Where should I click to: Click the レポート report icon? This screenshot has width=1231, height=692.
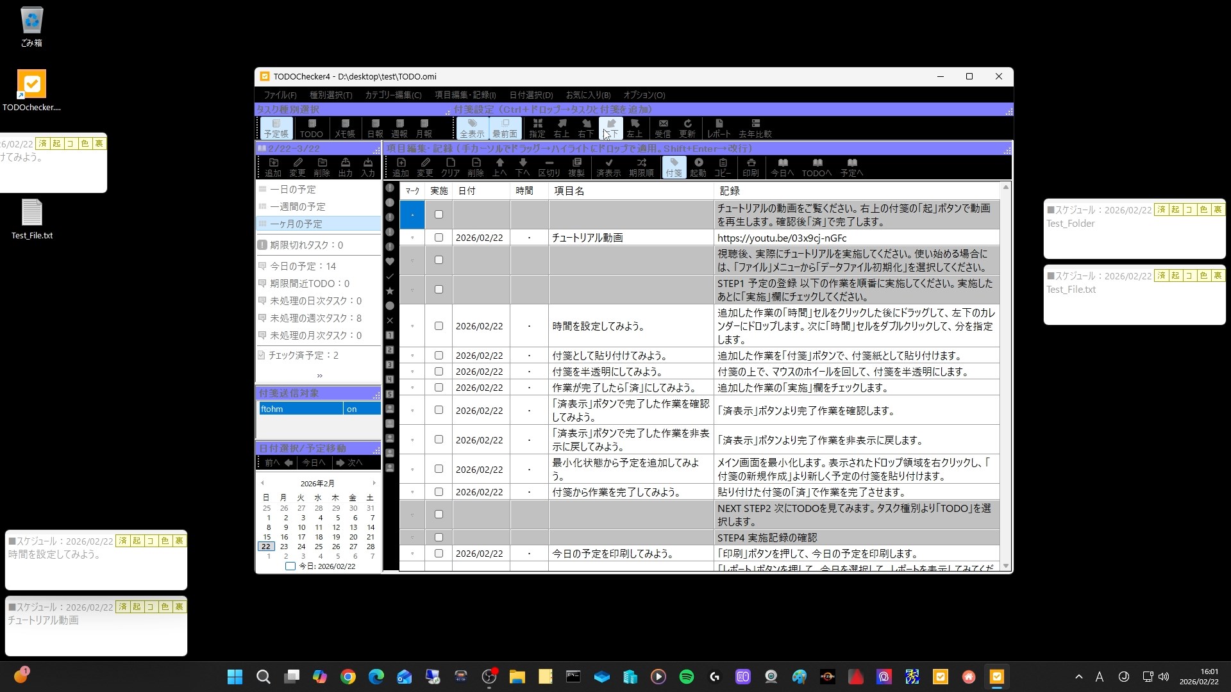pyautogui.click(x=719, y=128)
